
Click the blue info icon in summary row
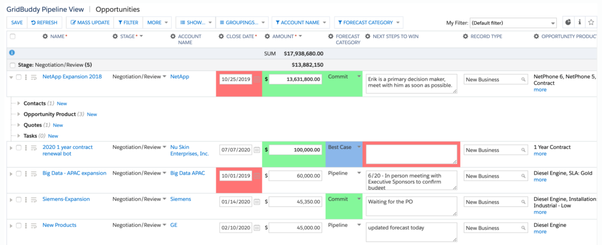coord(12,53)
